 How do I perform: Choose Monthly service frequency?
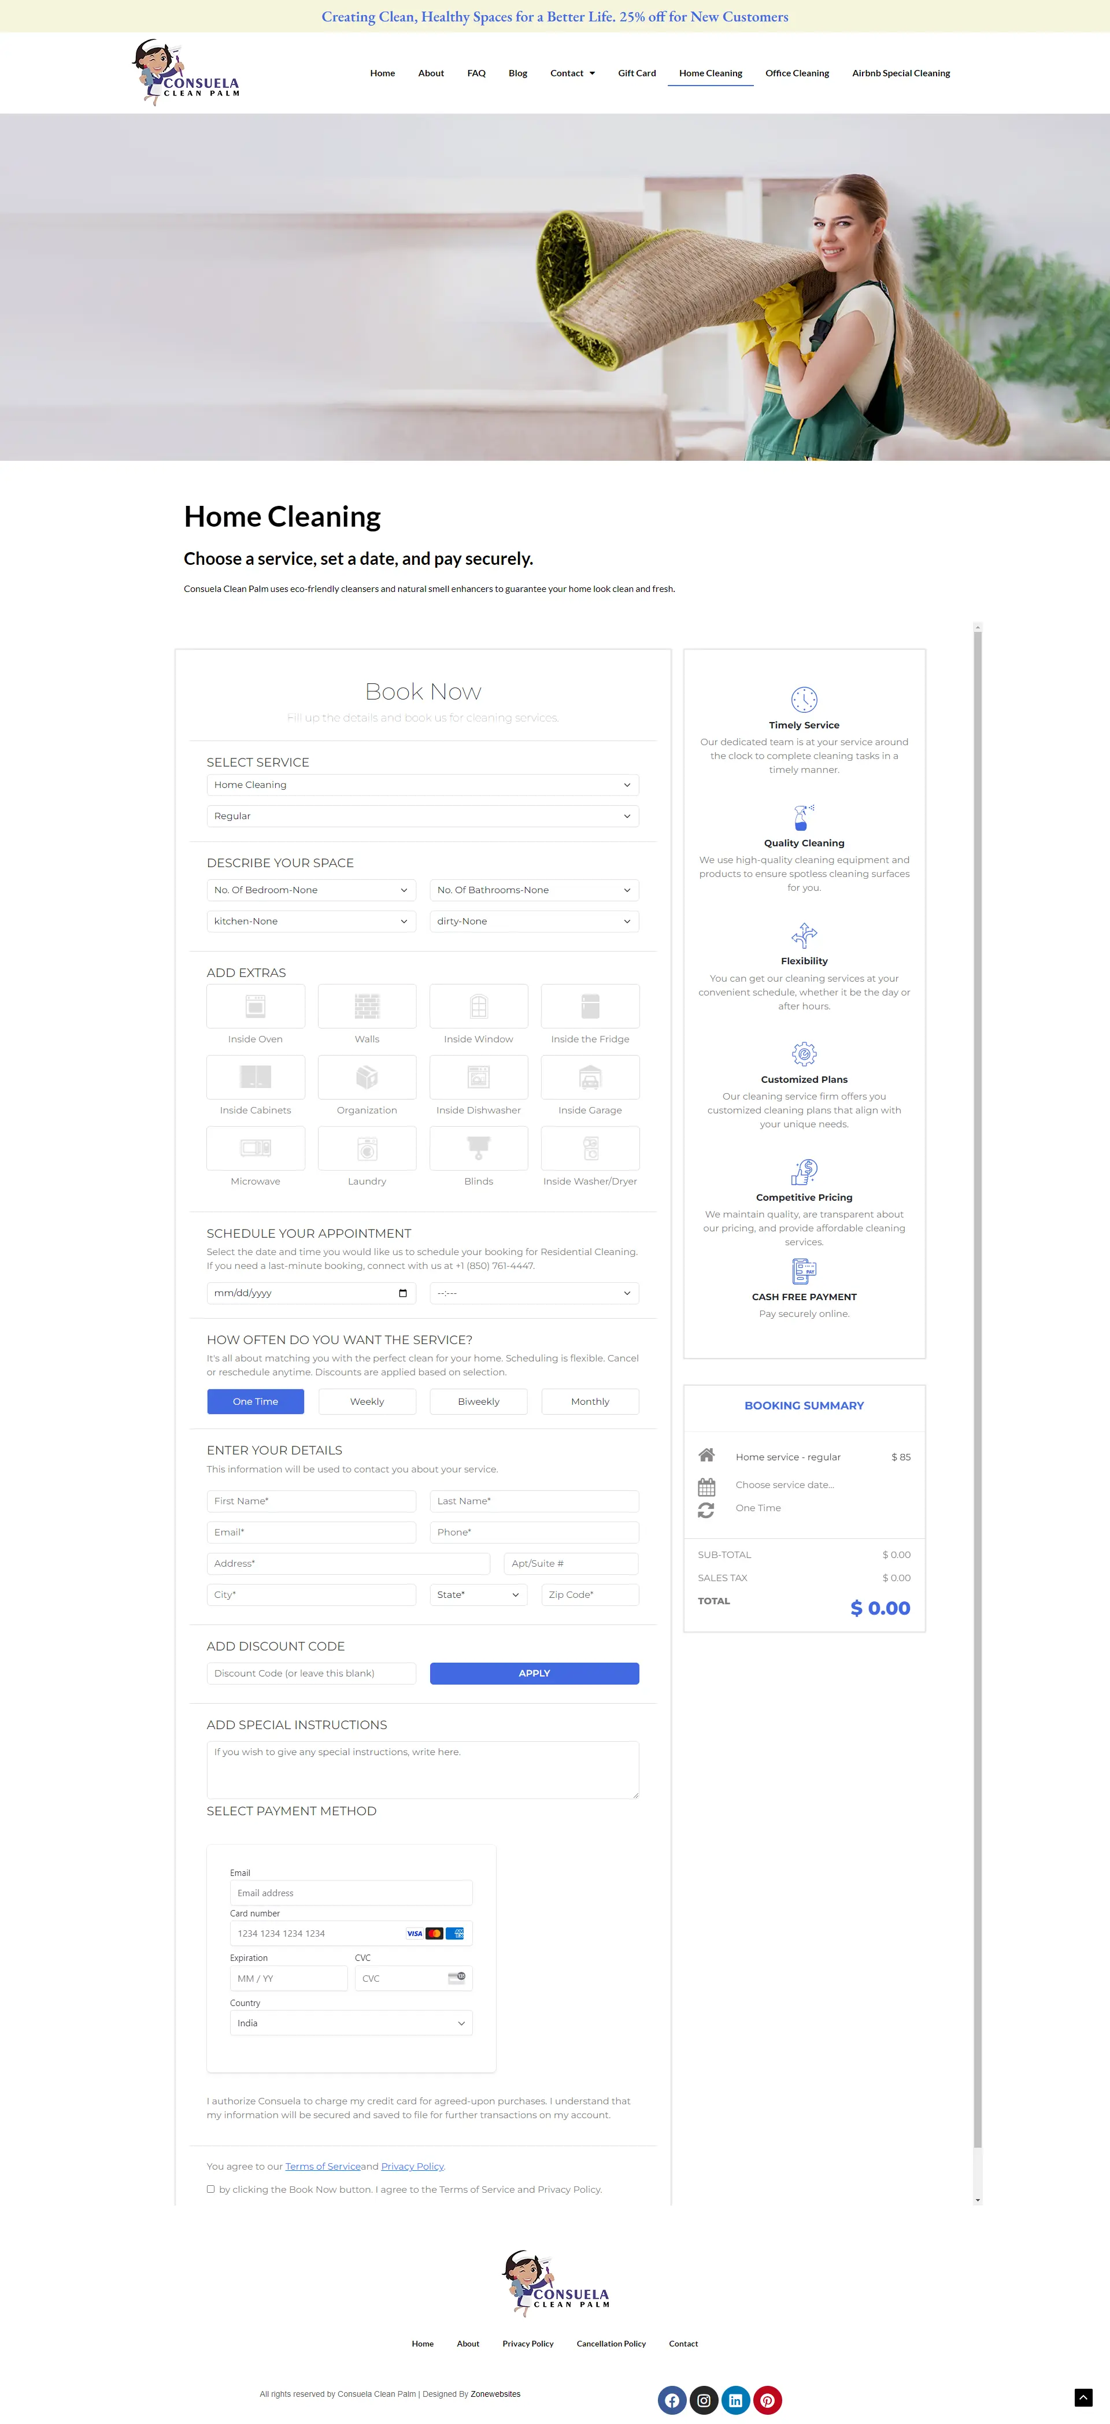pyautogui.click(x=590, y=1401)
